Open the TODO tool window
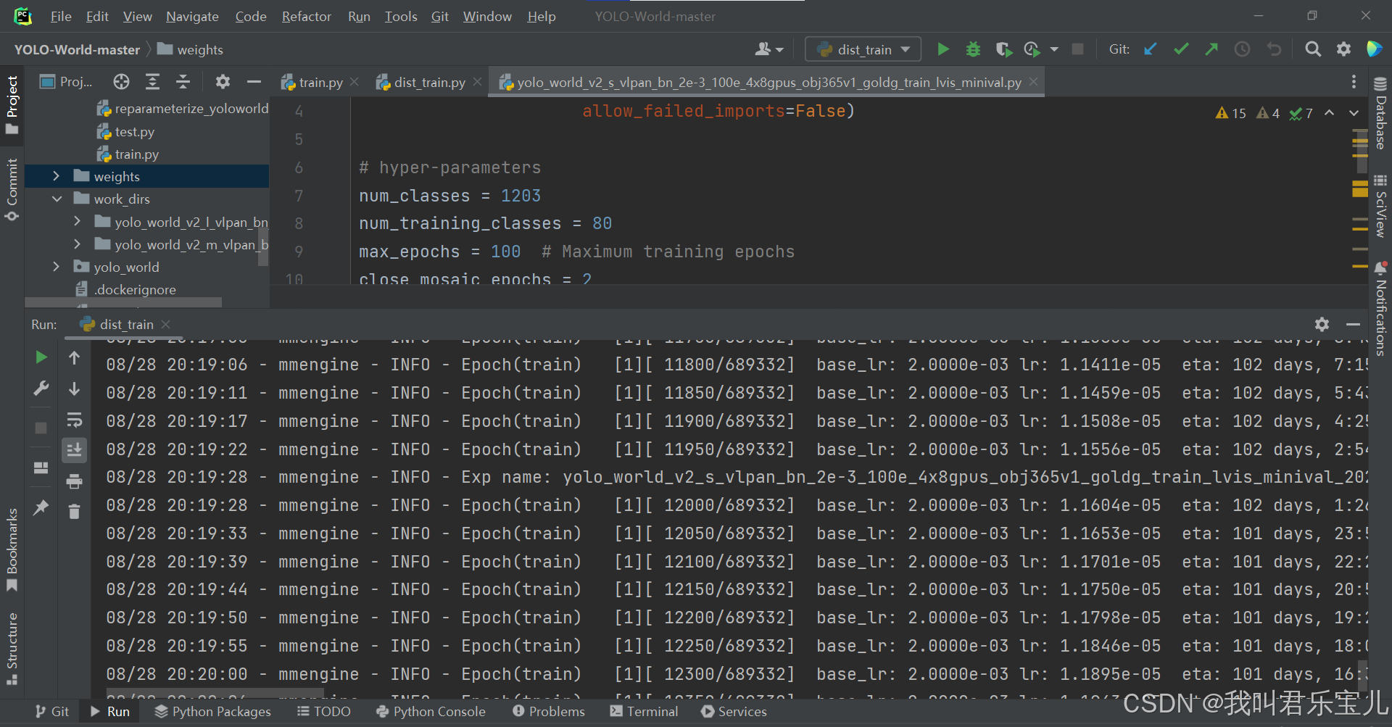Image resolution: width=1392 pixels, height=727 pixels. 324,712
